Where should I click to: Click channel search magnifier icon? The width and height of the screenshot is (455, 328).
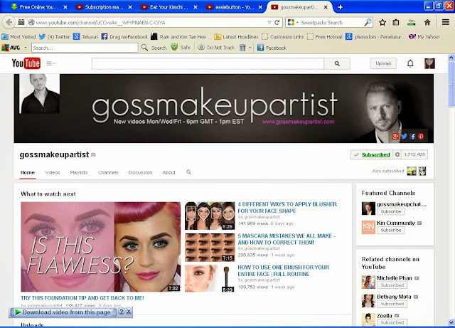click(188, 172)
